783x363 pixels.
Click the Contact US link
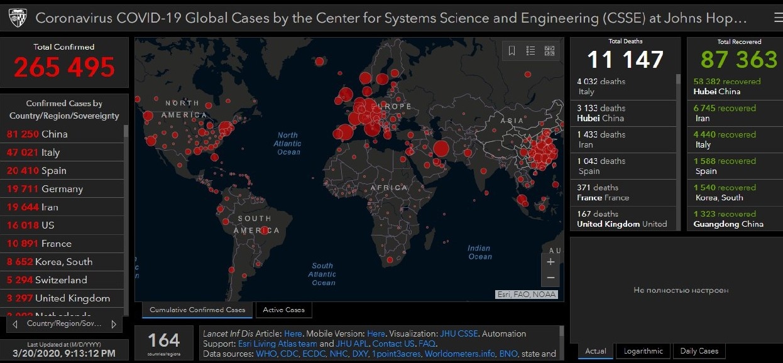click(393, 344)
